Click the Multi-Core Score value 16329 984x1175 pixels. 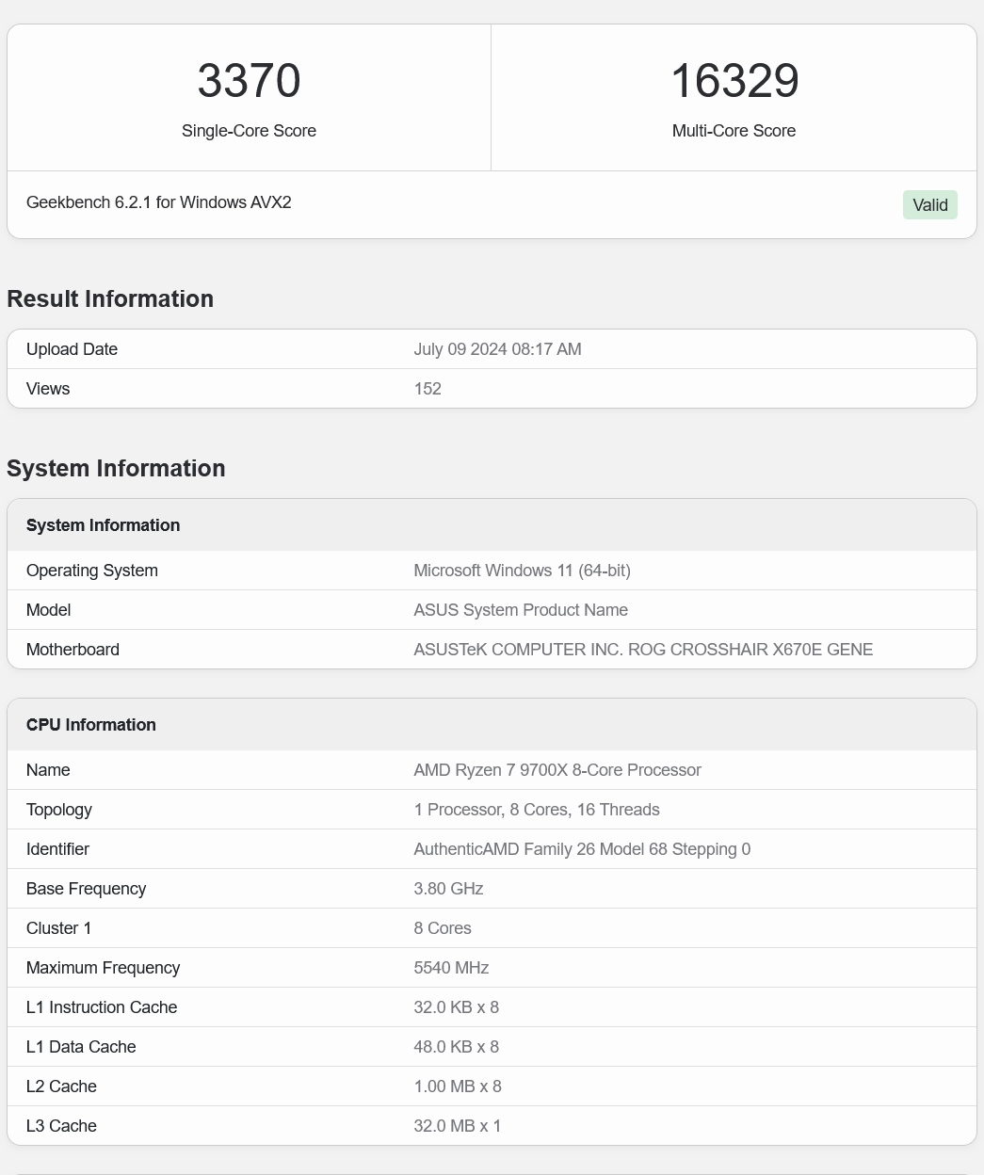pyautogui.click(x=734, y=81)
